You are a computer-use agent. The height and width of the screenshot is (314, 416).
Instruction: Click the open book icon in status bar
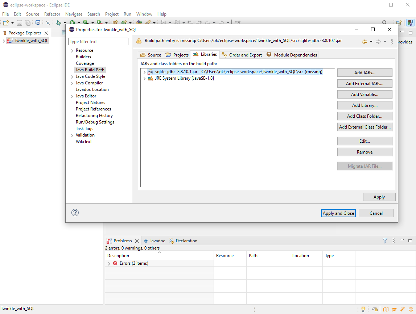point(386,309)
